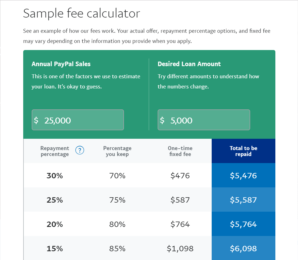298x260 pixels.
Task: Click the $476 one-time fixed fee value
Action: (x=180, y=176)
